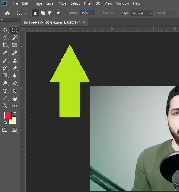Swap foreground and background colors
The width and height of the screenshot is (179, 192).
[15, 113]
